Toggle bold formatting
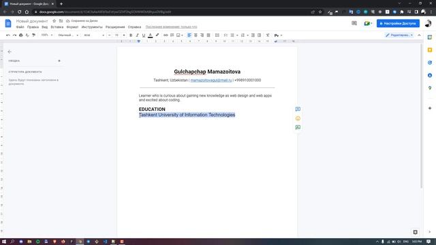 [x=131, y=35]
